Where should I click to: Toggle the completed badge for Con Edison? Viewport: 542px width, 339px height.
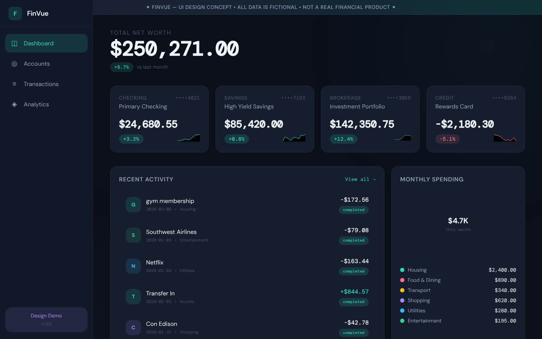[x=354, y=333]
